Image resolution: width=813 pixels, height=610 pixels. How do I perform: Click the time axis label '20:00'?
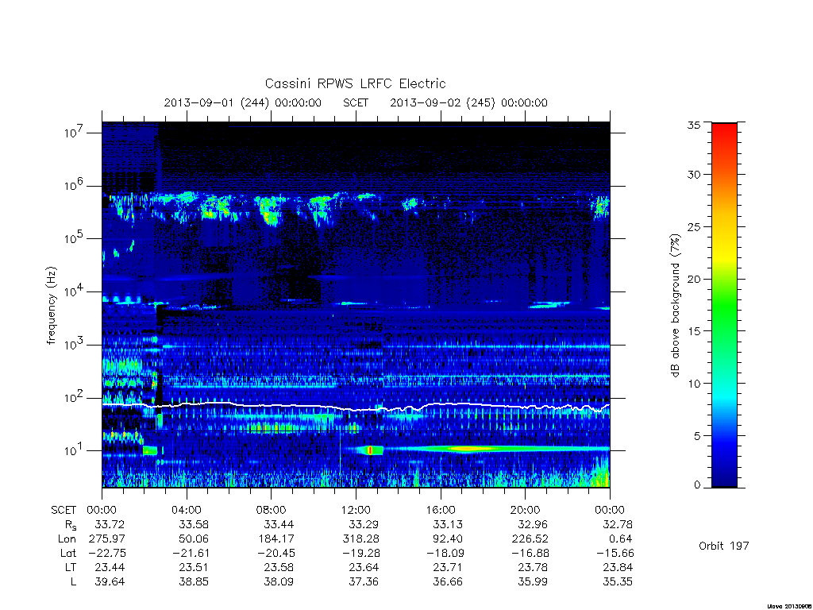coord(526,510)
